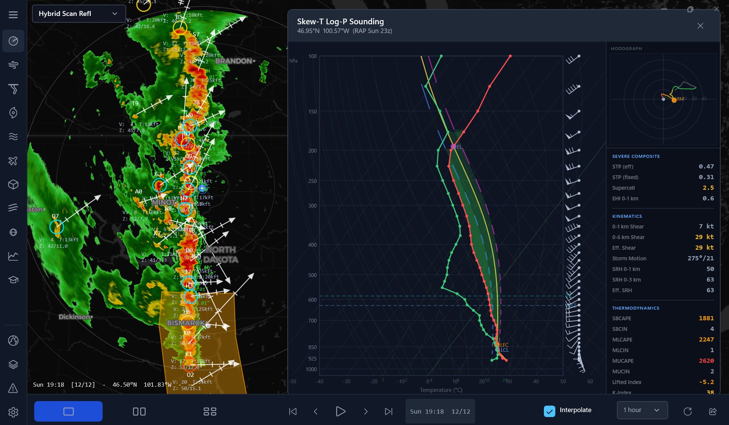Open the hamburger menu
The height and width of the screenshot is (425, 729).
coord(13,15)
